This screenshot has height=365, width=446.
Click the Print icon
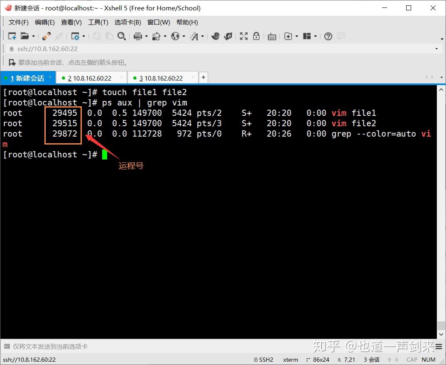pyautogui.click(x=138, y=36)
